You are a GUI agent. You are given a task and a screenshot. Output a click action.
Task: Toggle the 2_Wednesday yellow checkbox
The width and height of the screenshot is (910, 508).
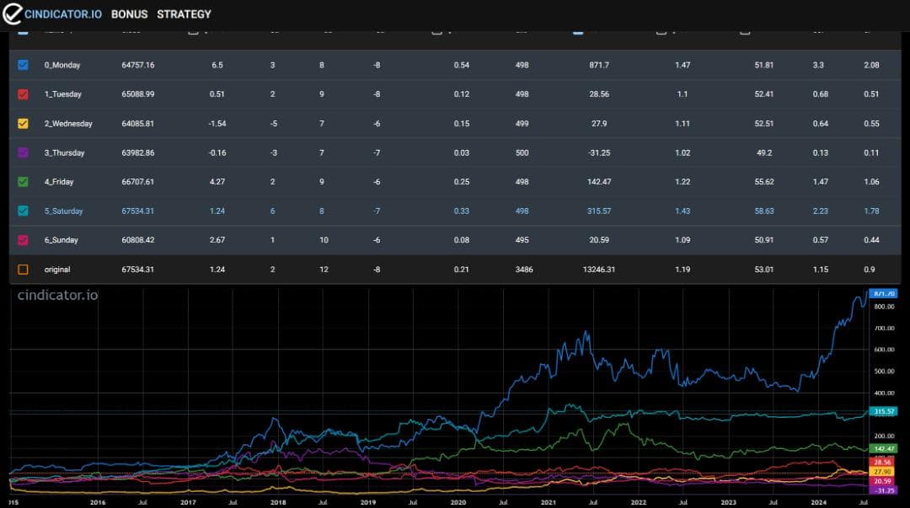click(x=23, y=123)
